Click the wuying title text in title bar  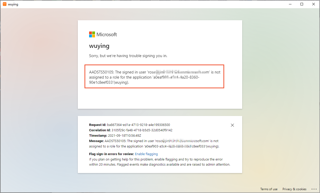(x=13, y=4)
